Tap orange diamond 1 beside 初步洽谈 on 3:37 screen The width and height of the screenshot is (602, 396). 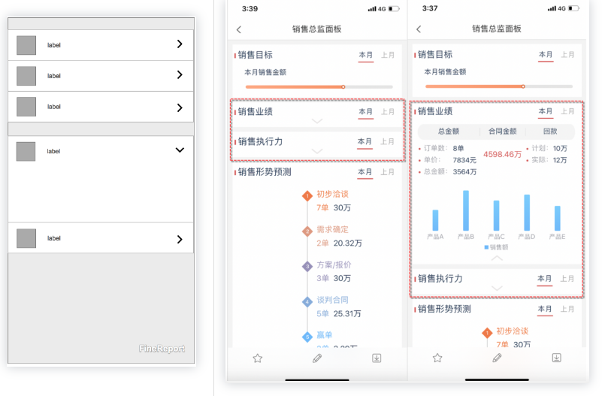pos(487,333)
